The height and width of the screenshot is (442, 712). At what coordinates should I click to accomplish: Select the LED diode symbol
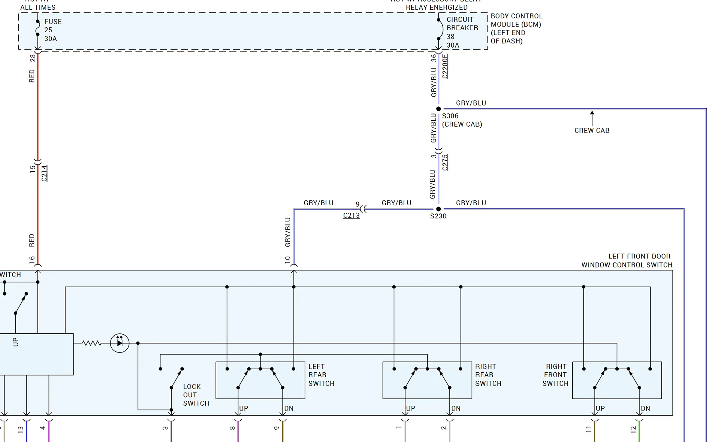[x=120, y=343]
